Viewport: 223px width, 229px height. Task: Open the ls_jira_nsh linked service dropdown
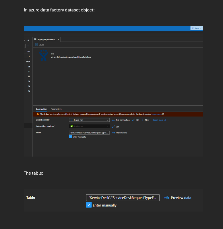pos(89,120)
